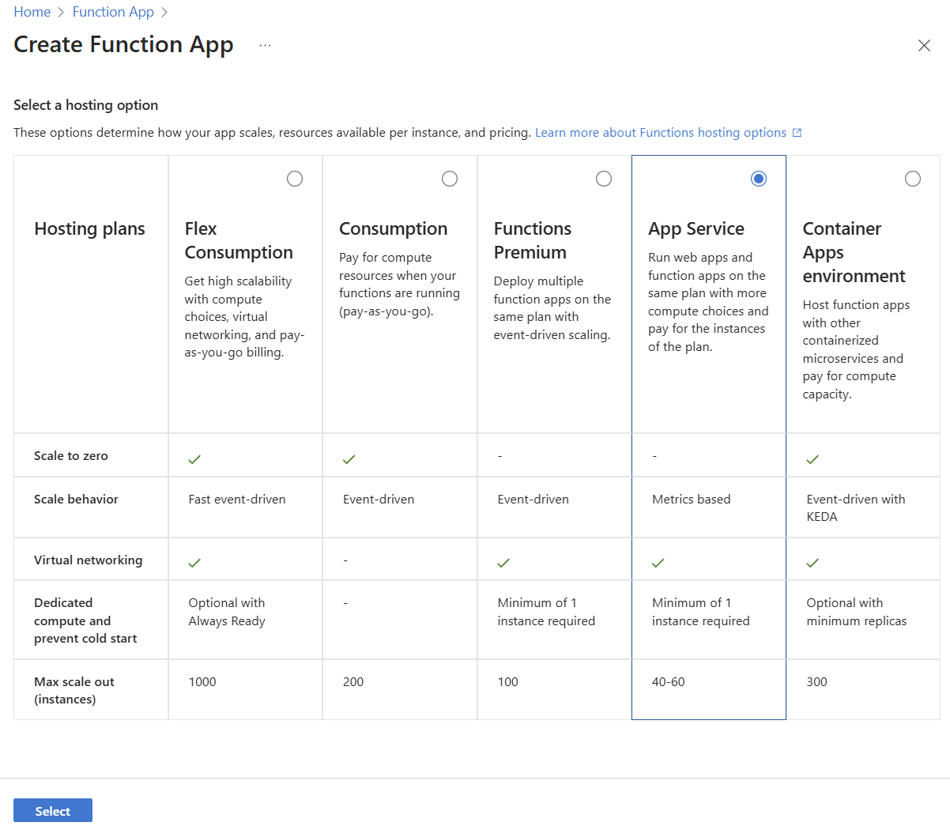Click the breadcrumb chevron after Home
The height and width of the screenshot is (826, 950).
[59, 11]
